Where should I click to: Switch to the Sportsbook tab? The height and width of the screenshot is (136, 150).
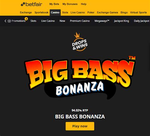click(x=41, y=12)
